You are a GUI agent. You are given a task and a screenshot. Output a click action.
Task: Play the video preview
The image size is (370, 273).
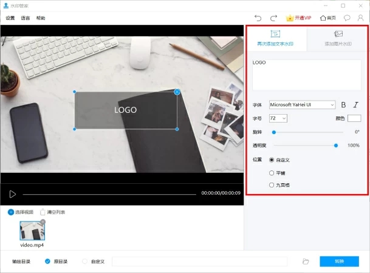pyautogui.click(x=12, y=194)
